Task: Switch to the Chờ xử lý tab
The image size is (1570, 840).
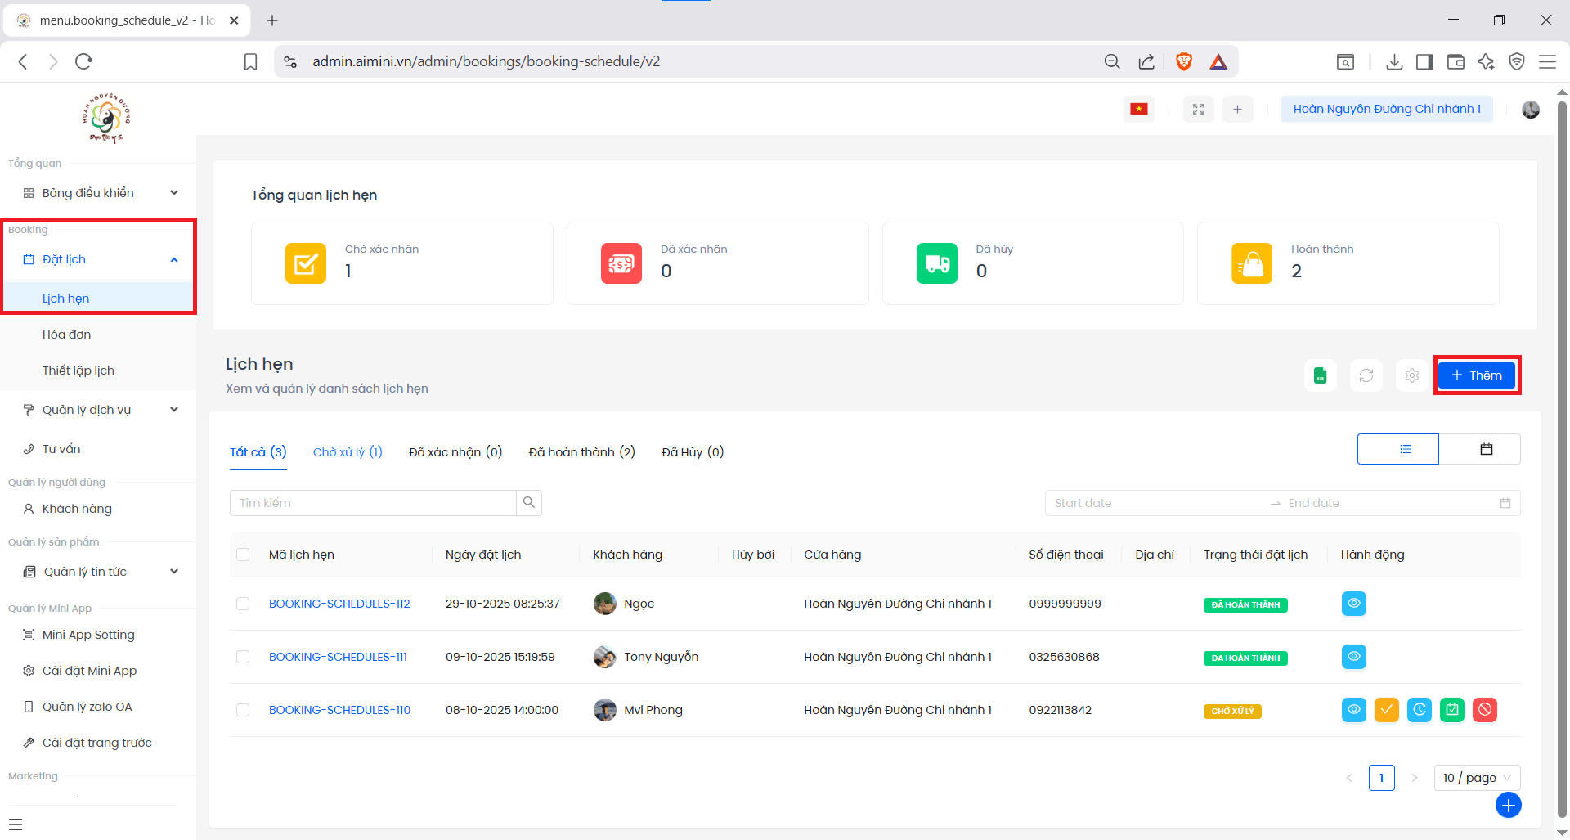Action: pyautogui.click(x=348, y=452)
